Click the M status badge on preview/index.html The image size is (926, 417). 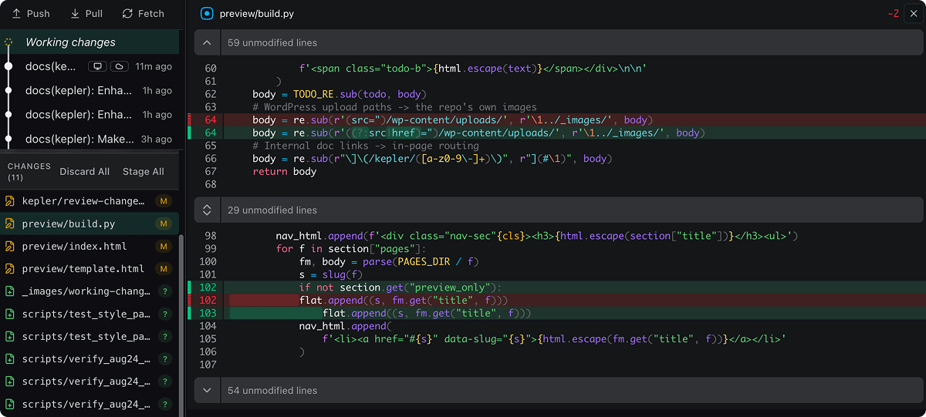(164, 247)
